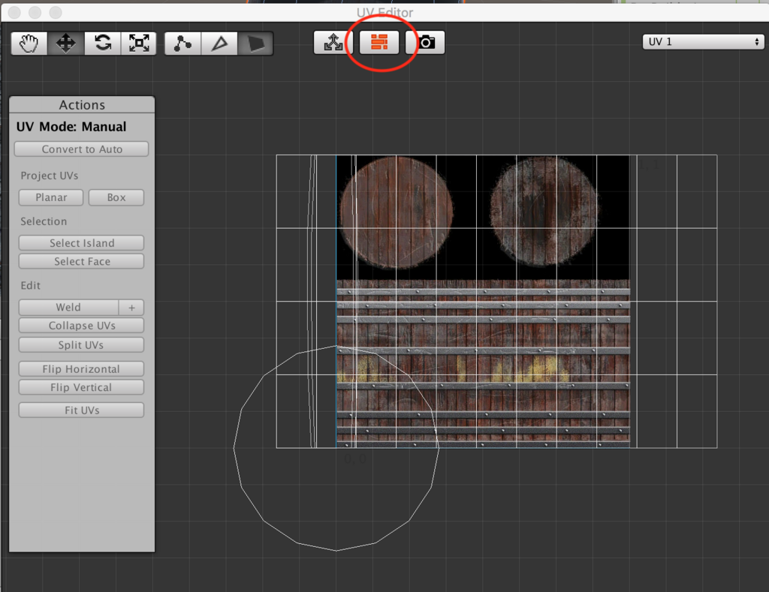Click the 'UV Mode: Manual' label
The width and height of the screenshot is (769, 592).
coord(71,127)
